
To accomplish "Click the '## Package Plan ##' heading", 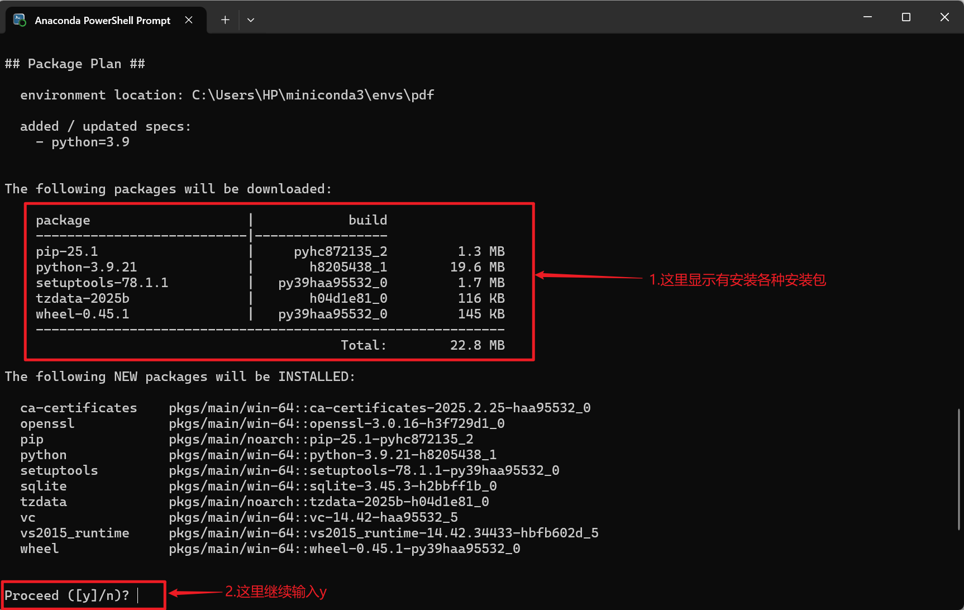I will point(75,64).
